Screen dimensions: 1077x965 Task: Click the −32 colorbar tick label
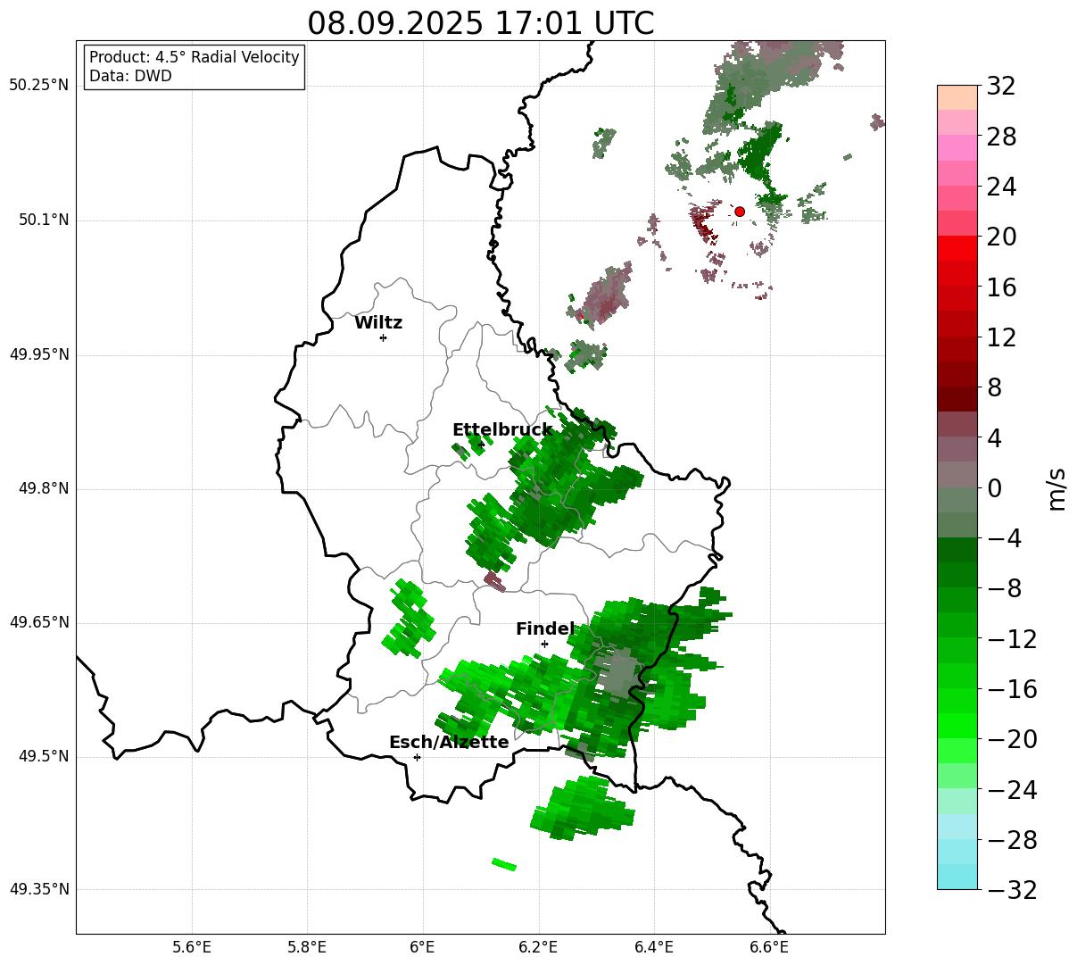coord(1012,890)
